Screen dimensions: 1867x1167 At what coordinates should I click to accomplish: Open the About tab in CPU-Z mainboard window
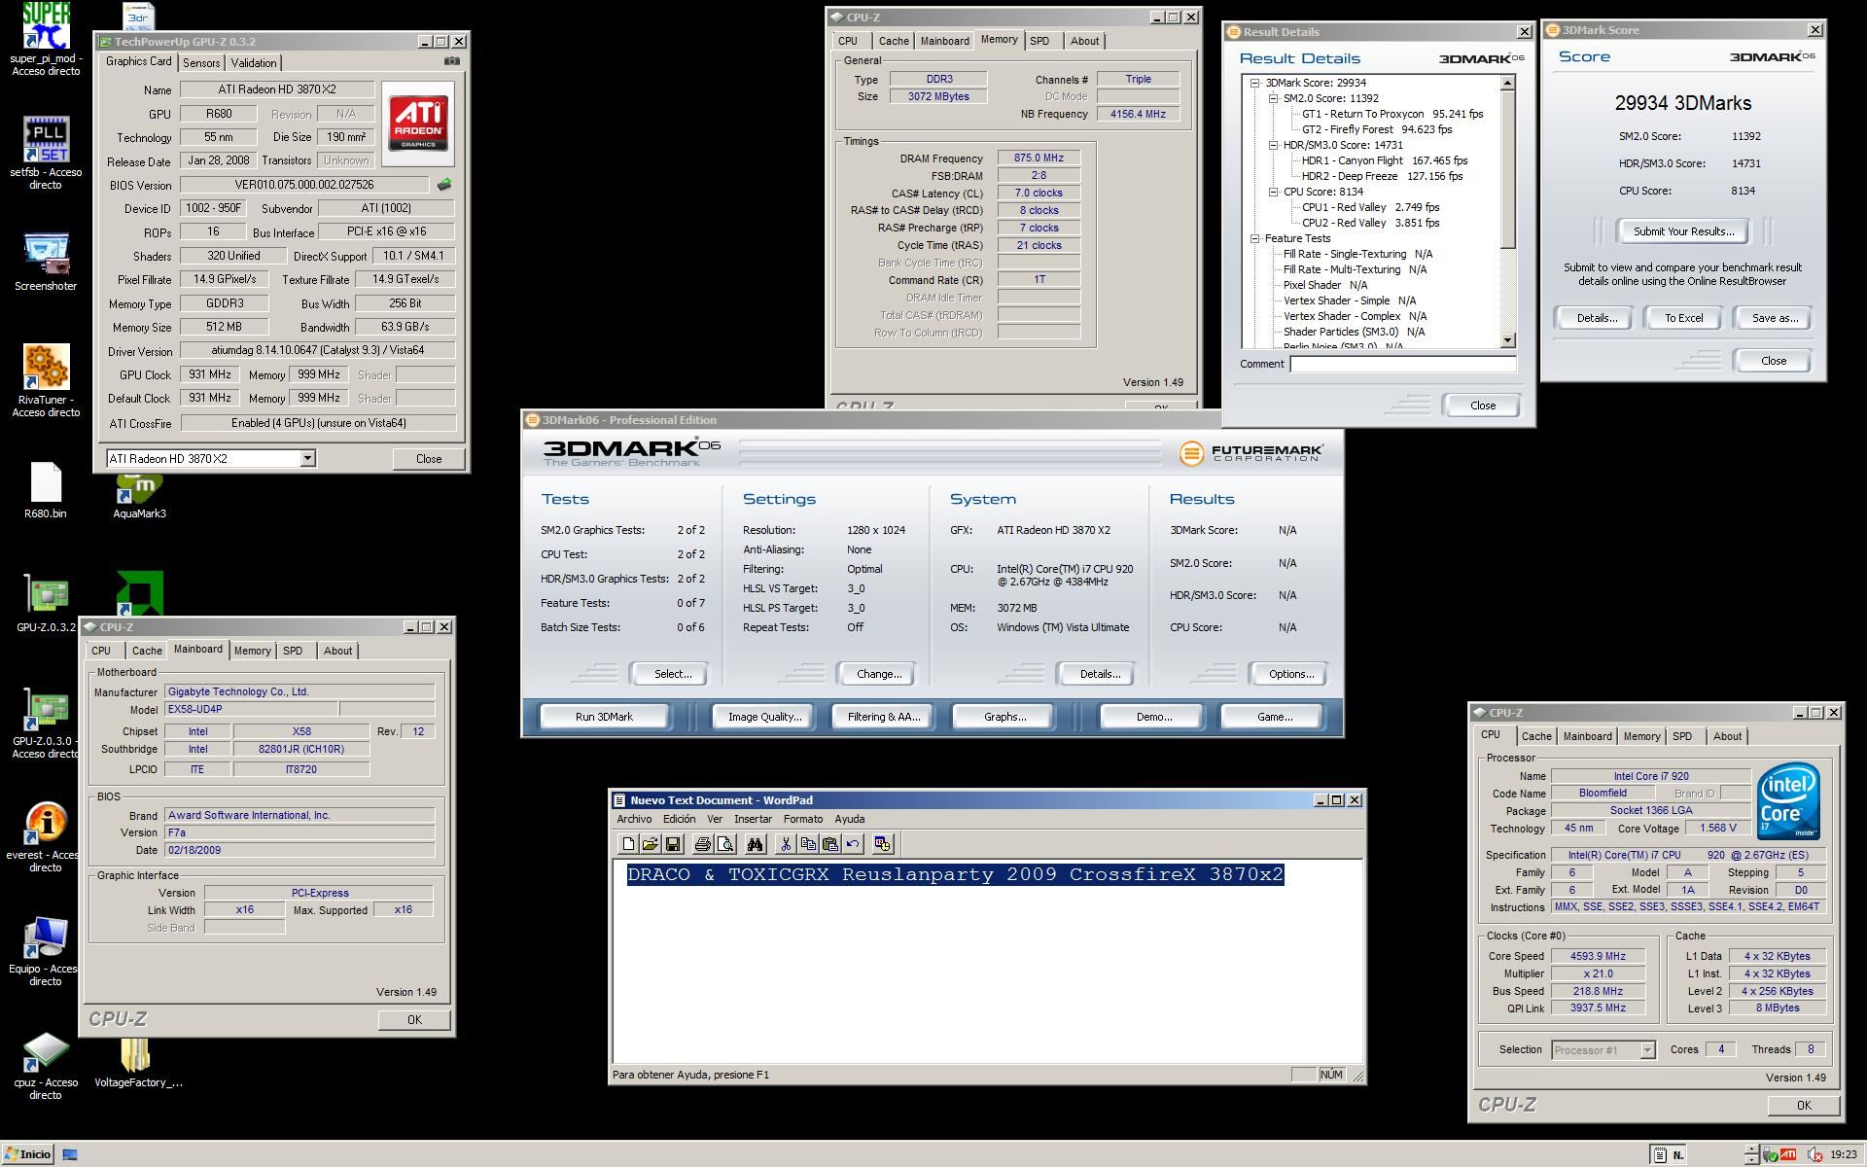337,651
